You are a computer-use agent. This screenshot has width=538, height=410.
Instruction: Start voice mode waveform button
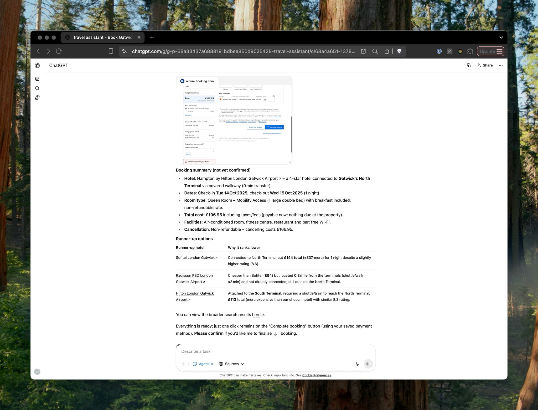pyautogui.click(x=368, y=364)
